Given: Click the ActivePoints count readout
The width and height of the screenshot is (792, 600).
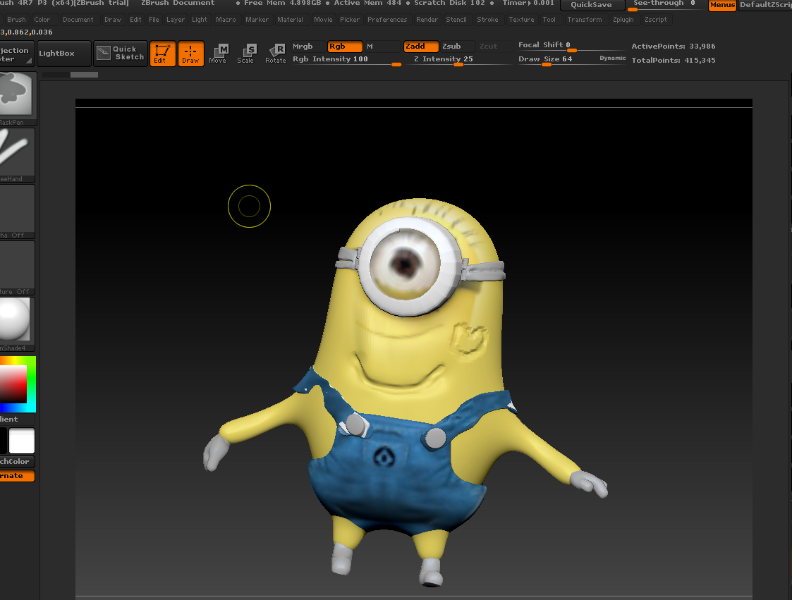Looking at the screenshot, I should click(x=674, y=47).
